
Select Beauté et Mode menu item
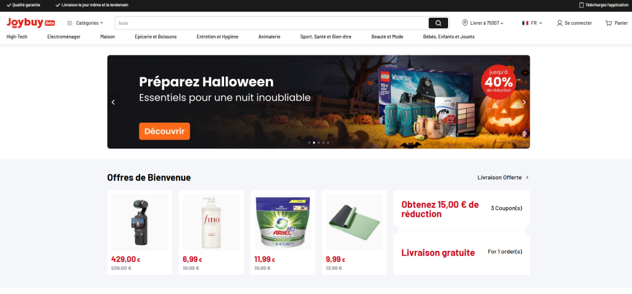coord(388,36)
